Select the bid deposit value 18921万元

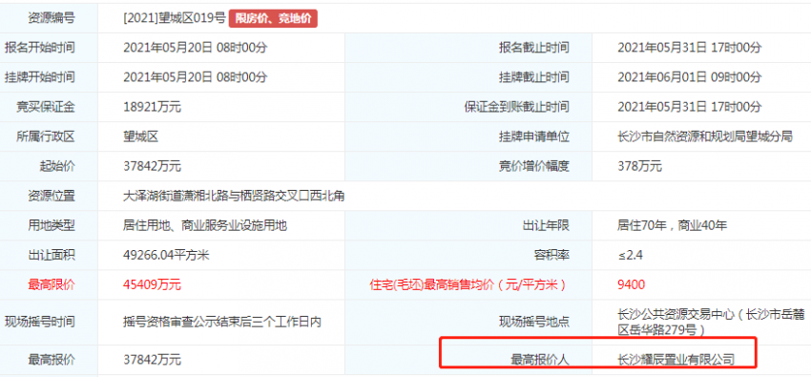point(152,108)
